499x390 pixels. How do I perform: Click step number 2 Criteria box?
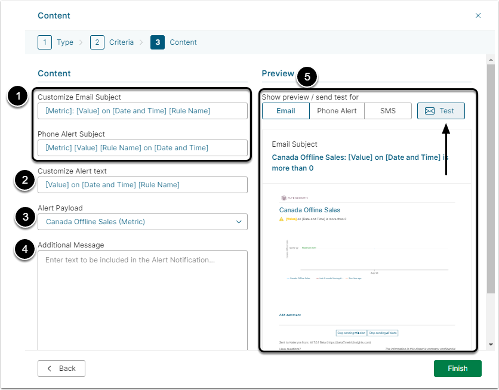97,42
